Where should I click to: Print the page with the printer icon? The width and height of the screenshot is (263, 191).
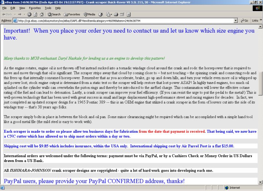coord(116,14)
